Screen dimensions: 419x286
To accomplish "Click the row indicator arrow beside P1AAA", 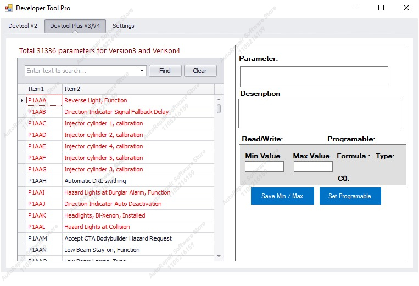I will [x=22, y=100].
